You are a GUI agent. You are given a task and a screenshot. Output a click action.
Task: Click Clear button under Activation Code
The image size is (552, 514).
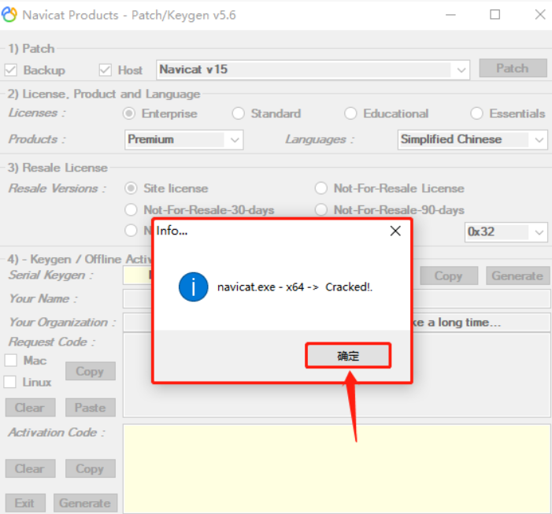coord(30,468)
